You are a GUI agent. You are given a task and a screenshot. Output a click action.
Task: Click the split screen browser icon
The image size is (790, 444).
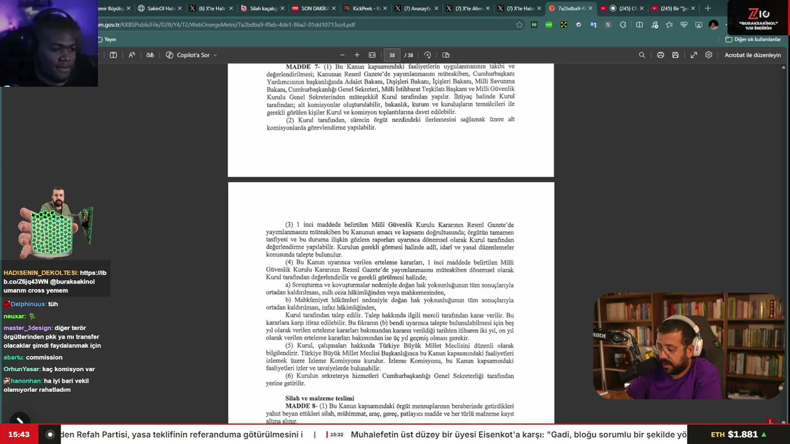pyautogui.click(x=639, y=25)
